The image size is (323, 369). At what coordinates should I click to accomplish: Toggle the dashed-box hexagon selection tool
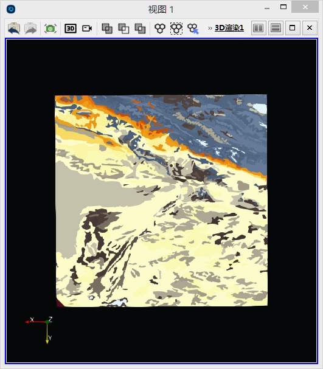176,29
